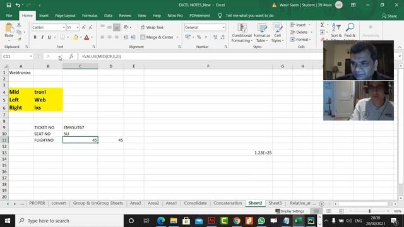Toggle italic formatting

tap(42, 37)
